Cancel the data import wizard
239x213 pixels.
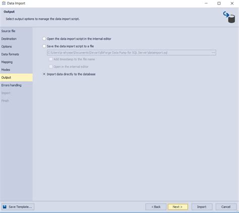coord(226,207)
